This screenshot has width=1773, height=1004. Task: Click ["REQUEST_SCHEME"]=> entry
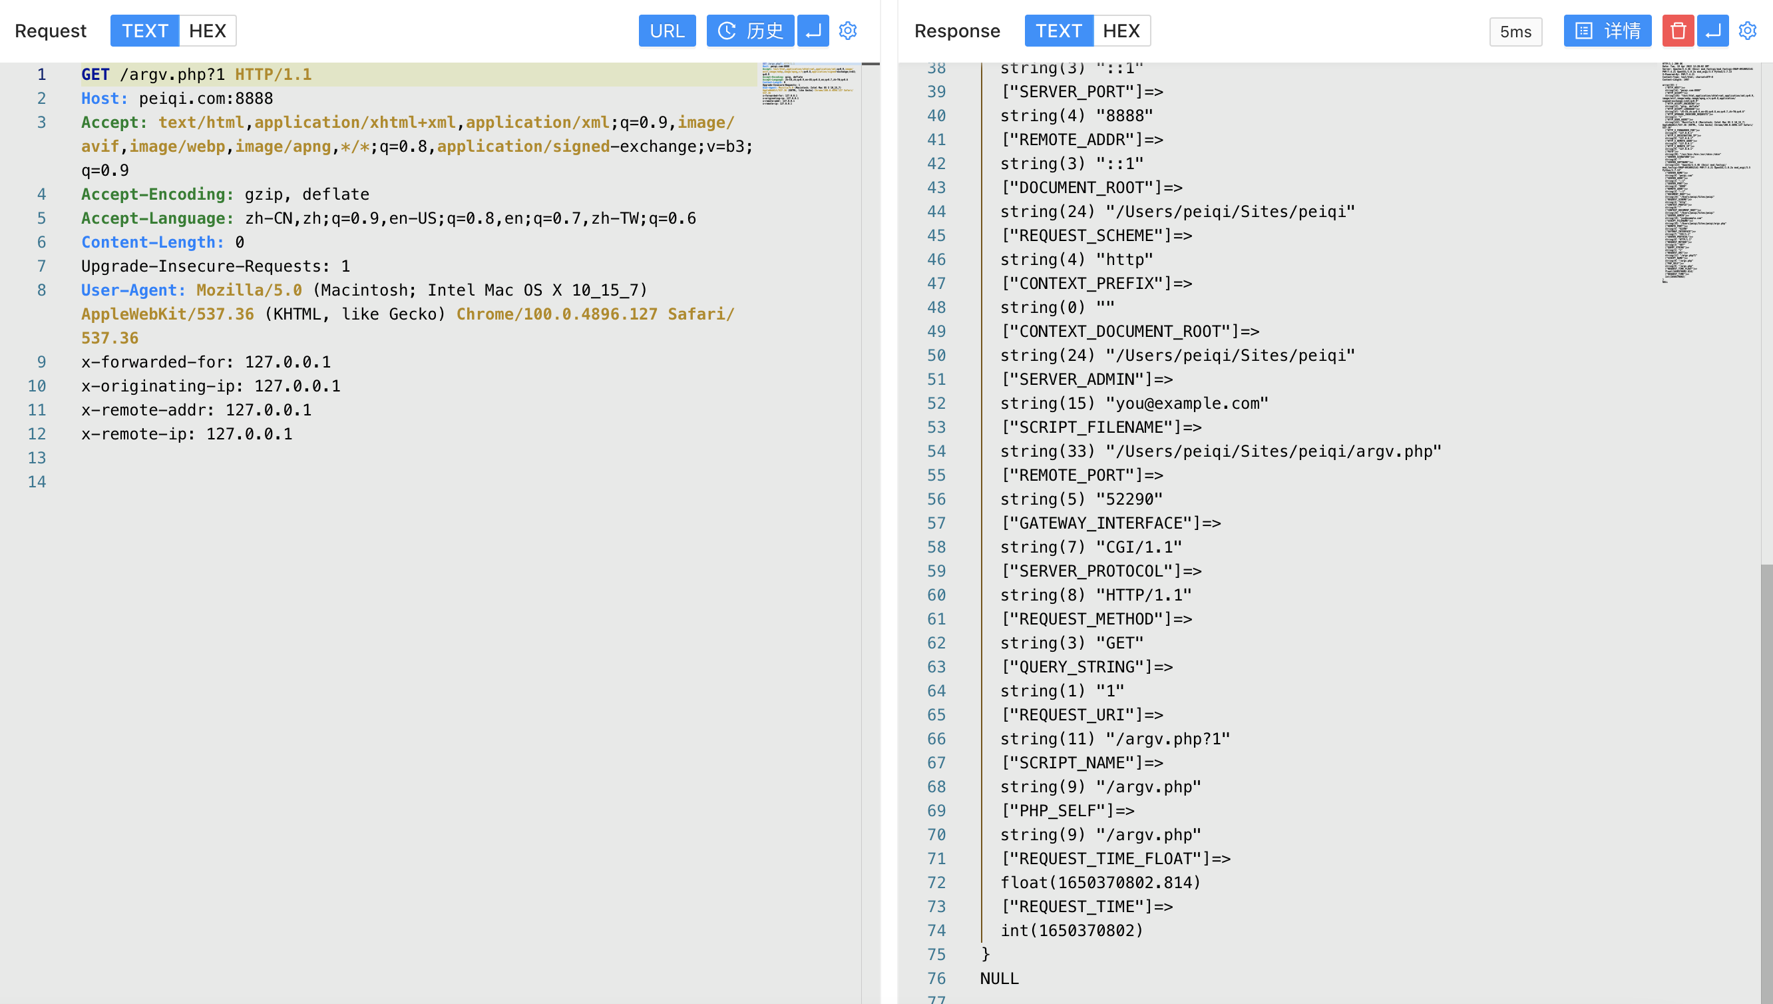coord(1096,236)
